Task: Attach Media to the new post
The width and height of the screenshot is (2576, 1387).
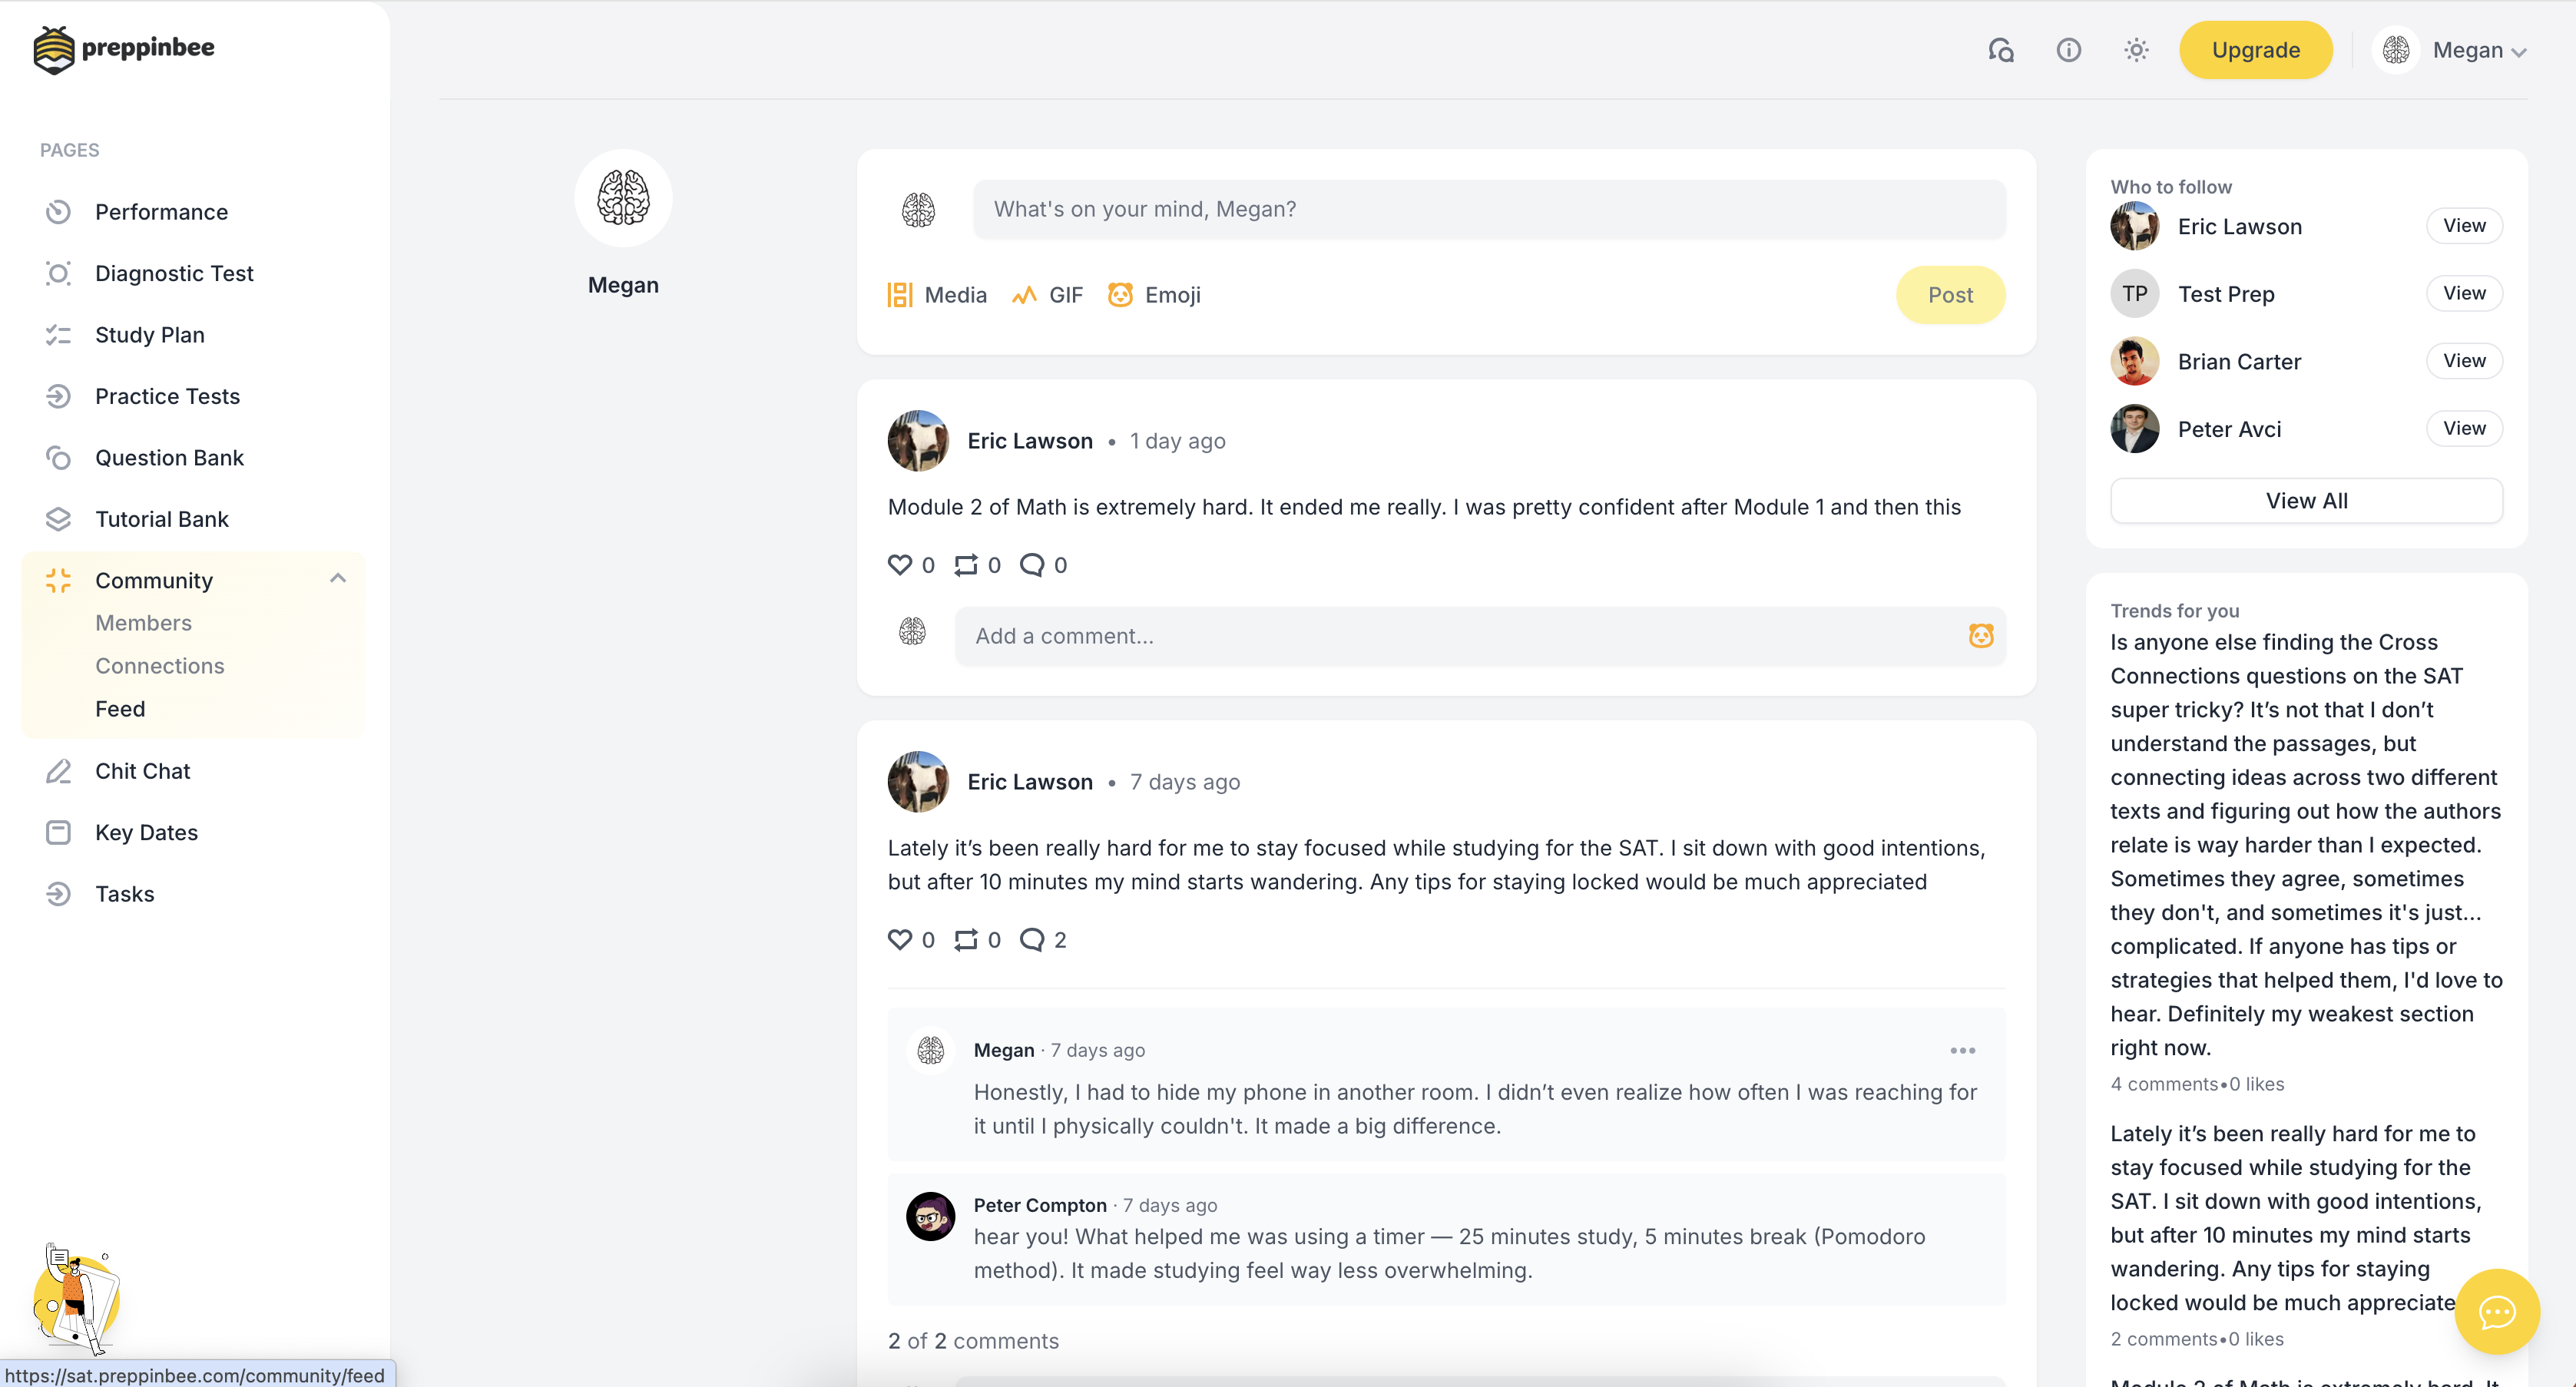Action: 937,295
